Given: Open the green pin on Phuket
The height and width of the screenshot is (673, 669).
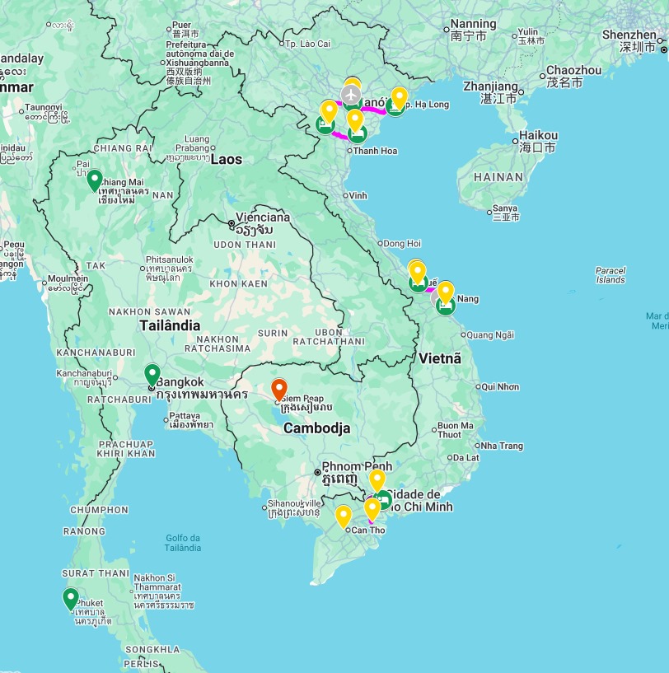Looking at the screenshot, I should pyautogui.click(x=71, y=598).
